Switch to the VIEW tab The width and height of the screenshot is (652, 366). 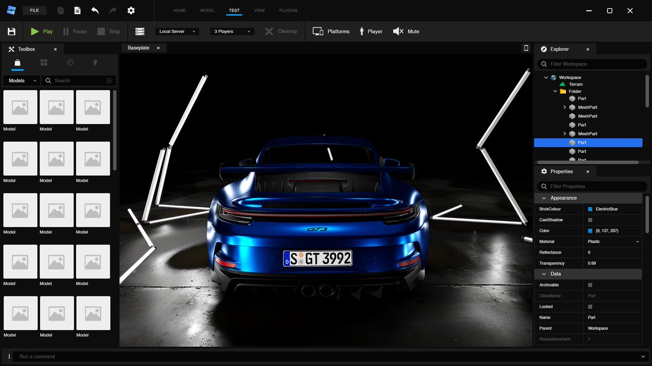point(260,10)
